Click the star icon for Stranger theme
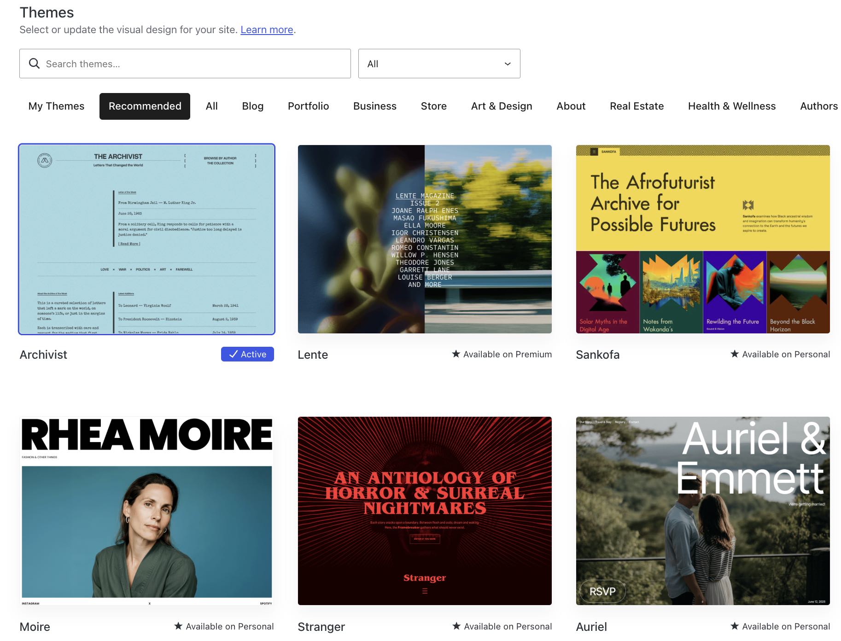 (x=456, y=626)
